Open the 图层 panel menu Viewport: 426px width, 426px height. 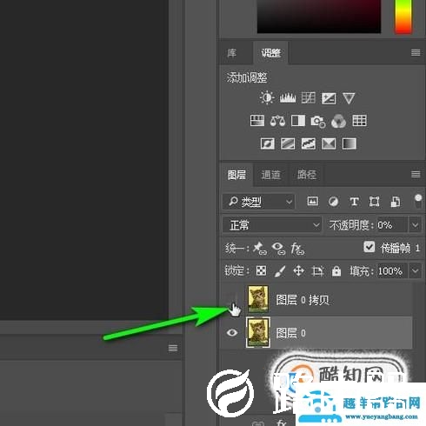click(416, 174)
